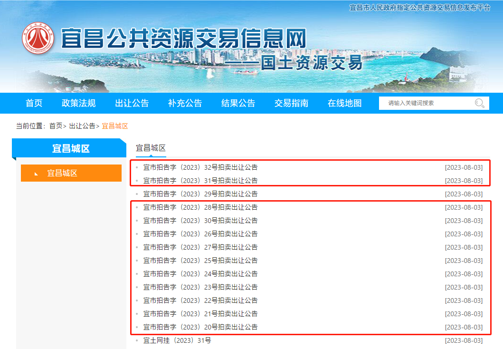
Task: Go to 出让公告 in navigation bar
Action: (x=132, y=103)
